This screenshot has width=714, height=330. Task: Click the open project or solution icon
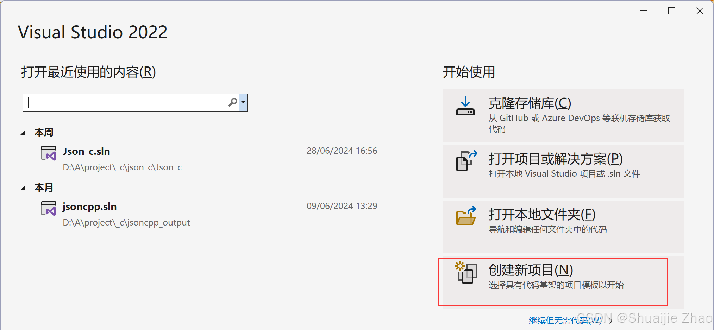(466, 161)
